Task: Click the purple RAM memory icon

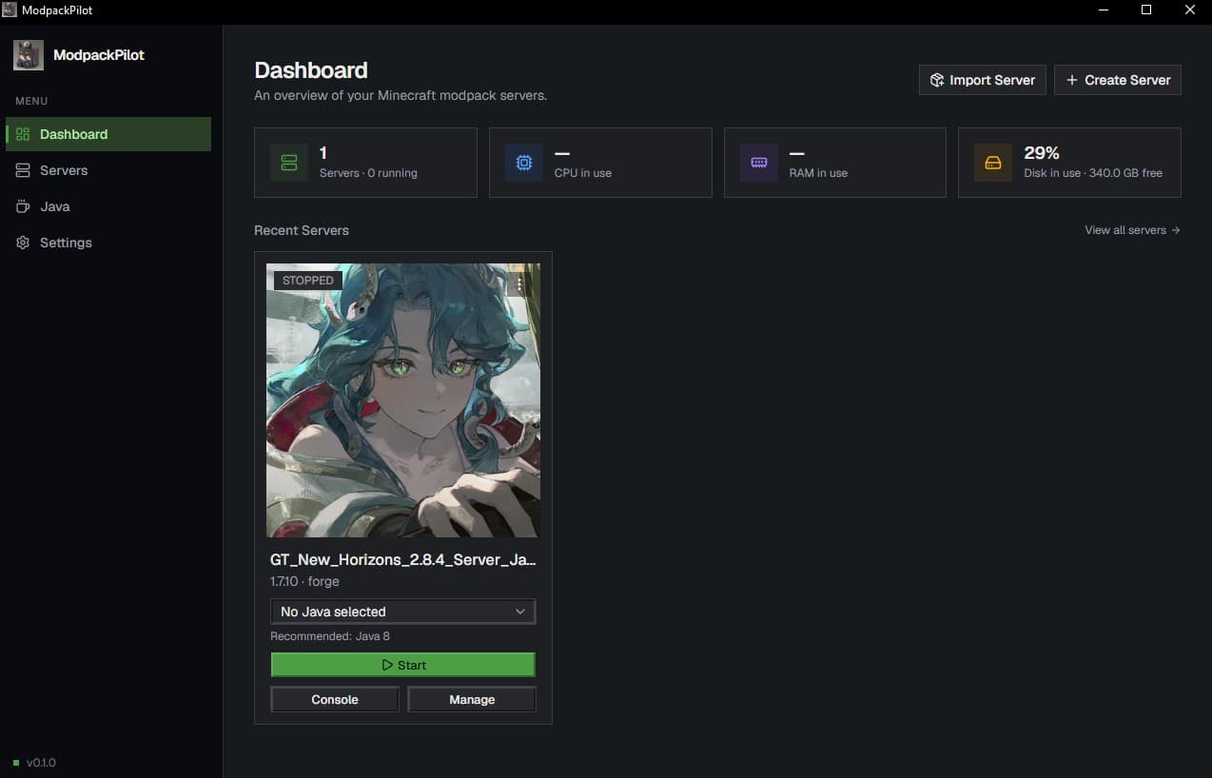Action: (759, 163)
